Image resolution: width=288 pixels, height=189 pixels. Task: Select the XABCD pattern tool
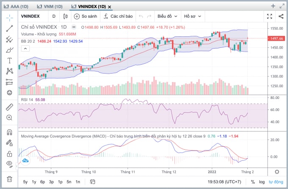[10, 71]
